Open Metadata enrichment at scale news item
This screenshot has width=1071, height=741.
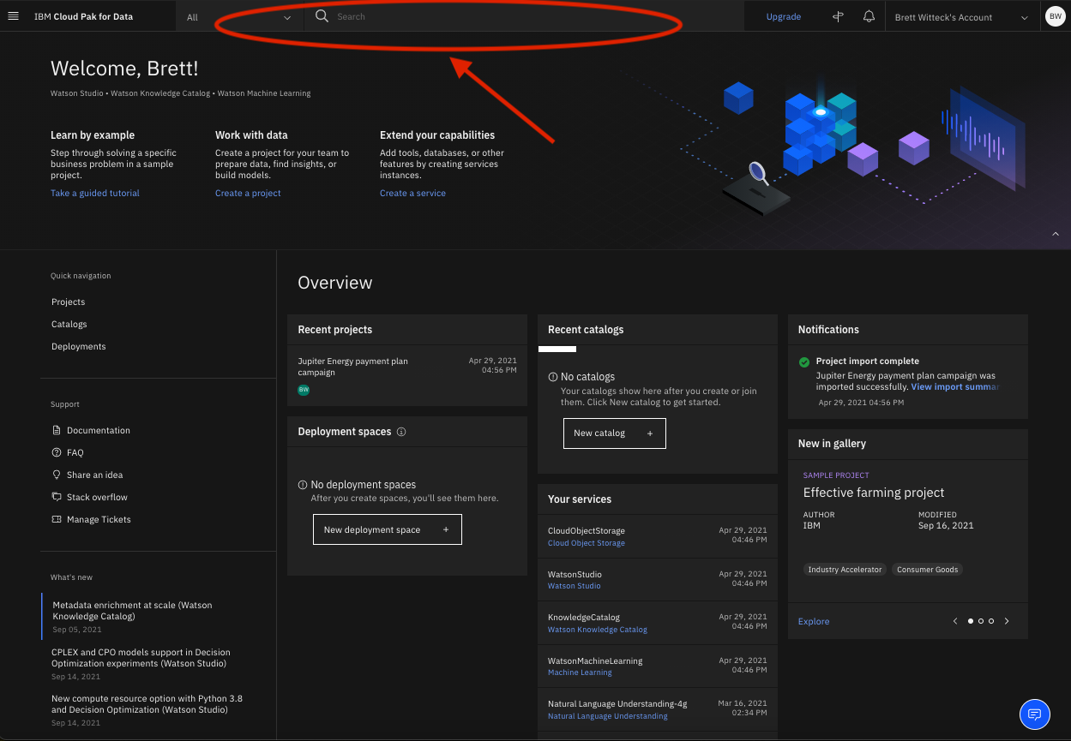click(x=132, y=611)
